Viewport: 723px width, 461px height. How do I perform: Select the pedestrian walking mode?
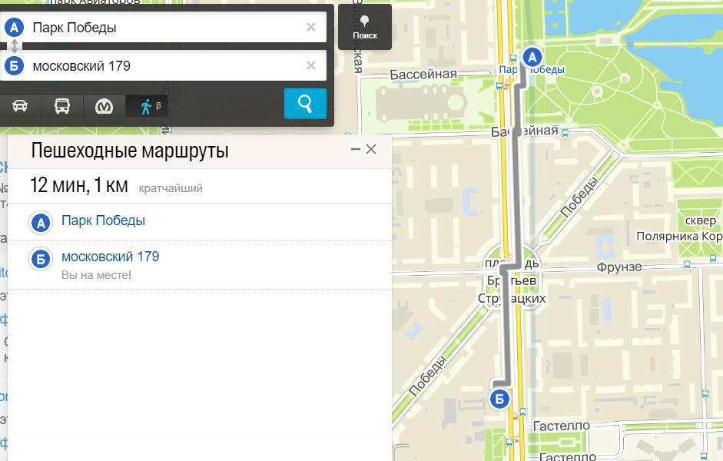point(147,106)
